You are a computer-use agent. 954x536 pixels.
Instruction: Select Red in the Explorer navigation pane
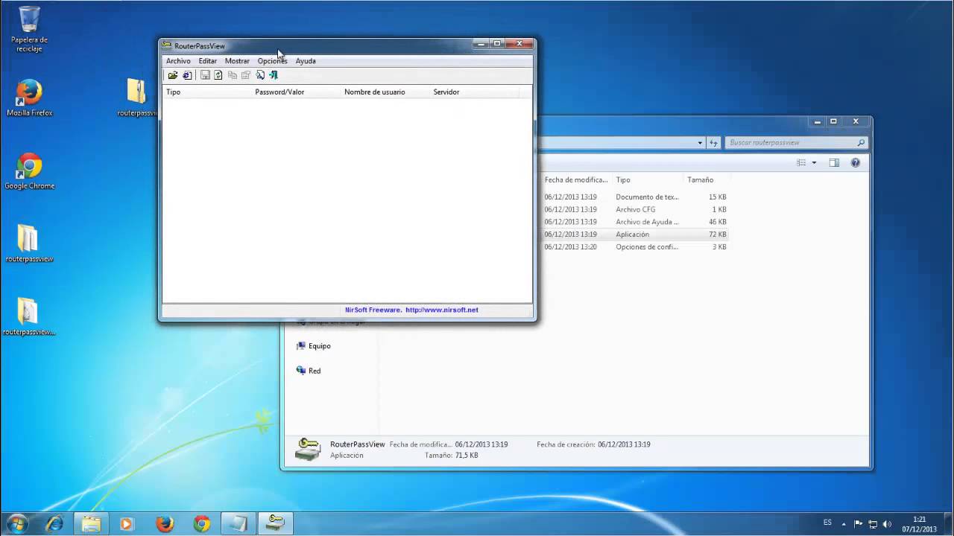(309, 371)
